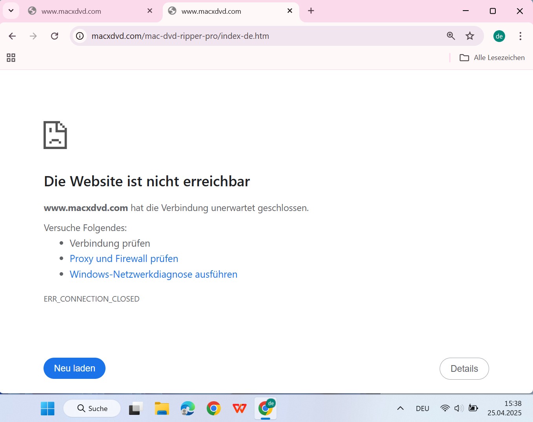Image resolution: width=533 pixels, height=422 pixels.
Task: Click the volume speaker icon in tray
Action: 459,408
